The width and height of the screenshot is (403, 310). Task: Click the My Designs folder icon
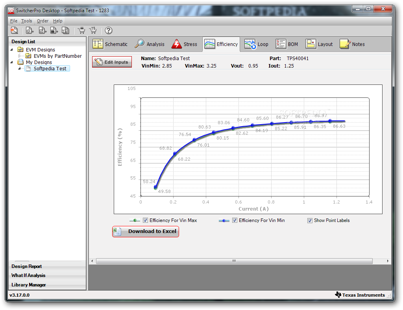click(20, 62)
